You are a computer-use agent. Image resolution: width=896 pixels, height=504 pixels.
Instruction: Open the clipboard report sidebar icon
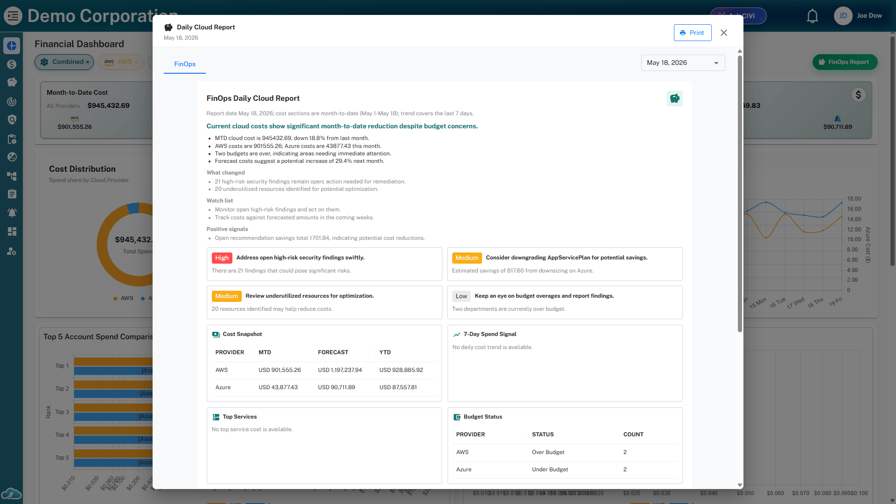coord(12,194)
